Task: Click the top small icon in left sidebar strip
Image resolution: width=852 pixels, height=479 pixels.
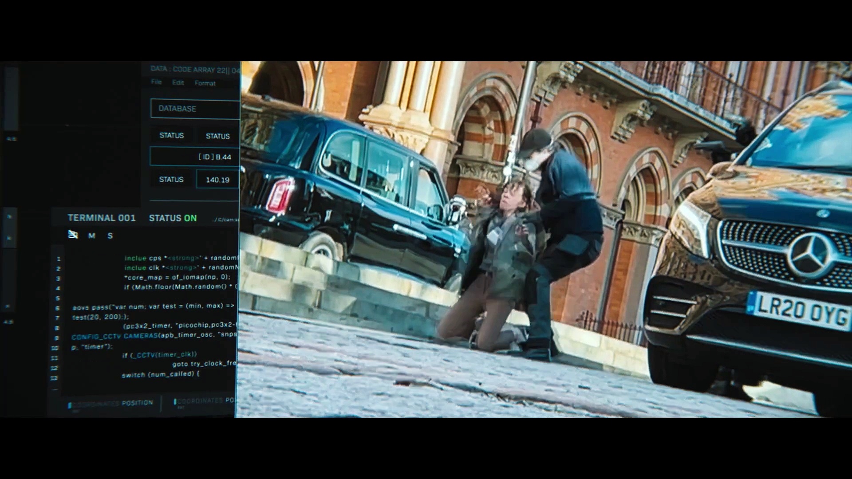Action: (10, 216)
